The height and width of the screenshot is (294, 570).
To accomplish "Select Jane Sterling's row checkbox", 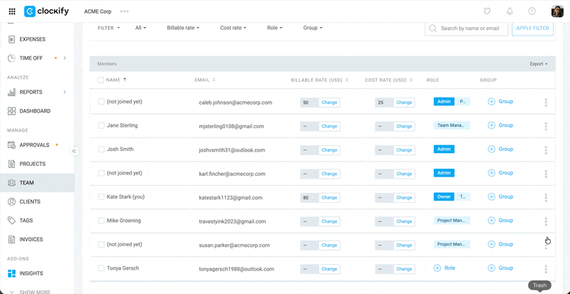I will click(101, 126).
